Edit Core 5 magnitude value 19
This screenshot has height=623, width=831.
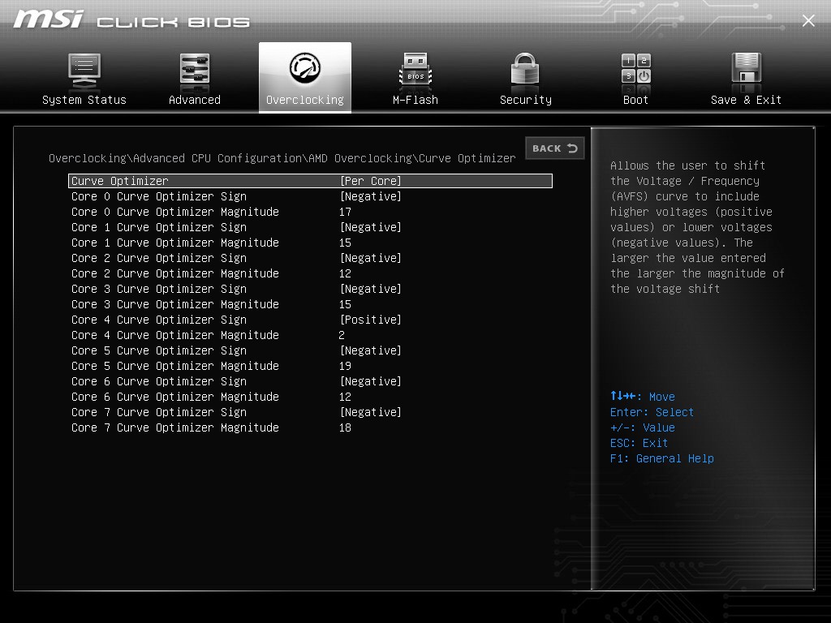tap(345, 366)
